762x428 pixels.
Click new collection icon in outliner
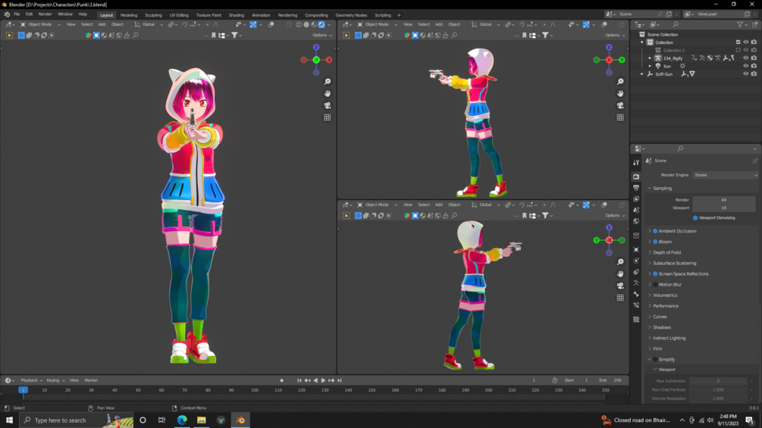coord(754,24)
